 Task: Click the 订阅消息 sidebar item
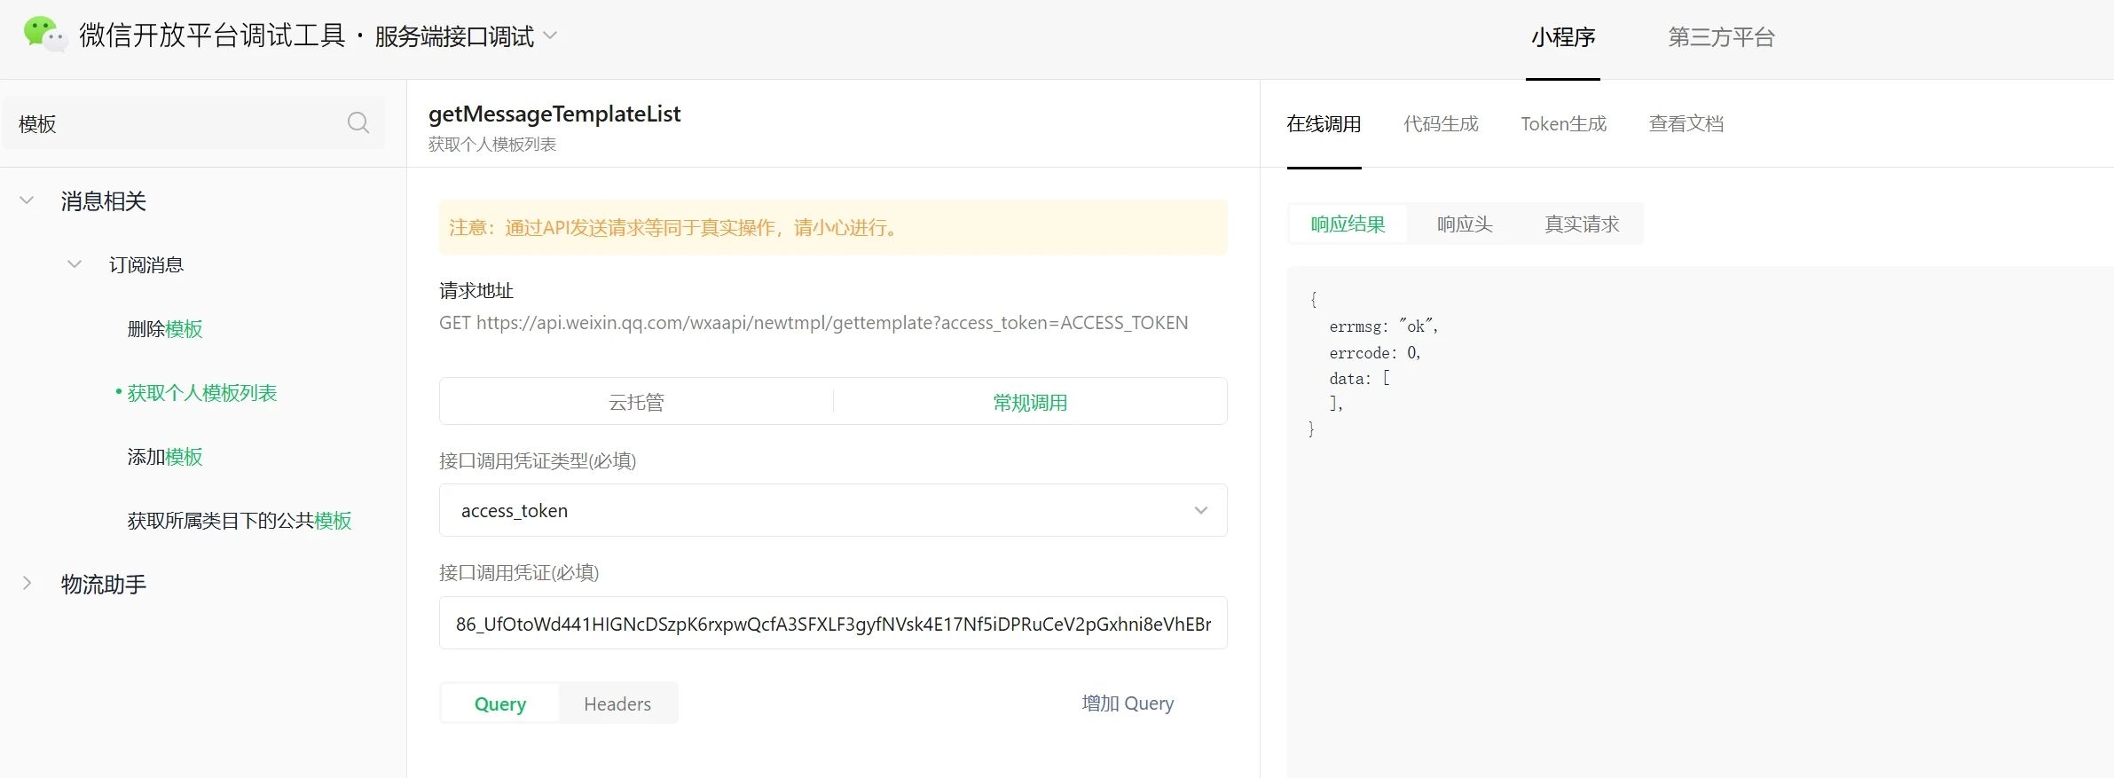(146, 265)
